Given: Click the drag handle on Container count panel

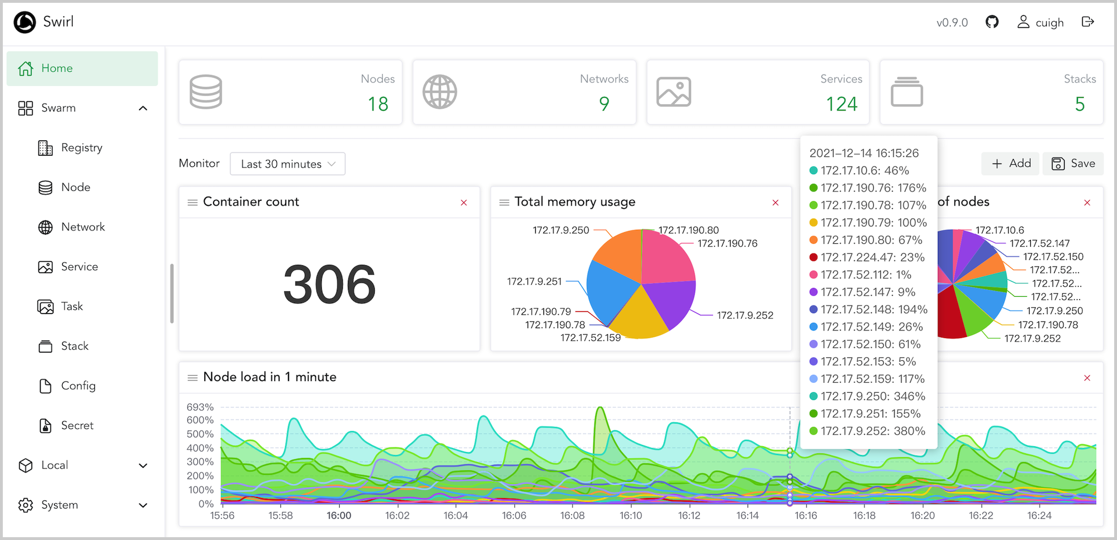Looking at the screenshot, I should pos(193,202).
